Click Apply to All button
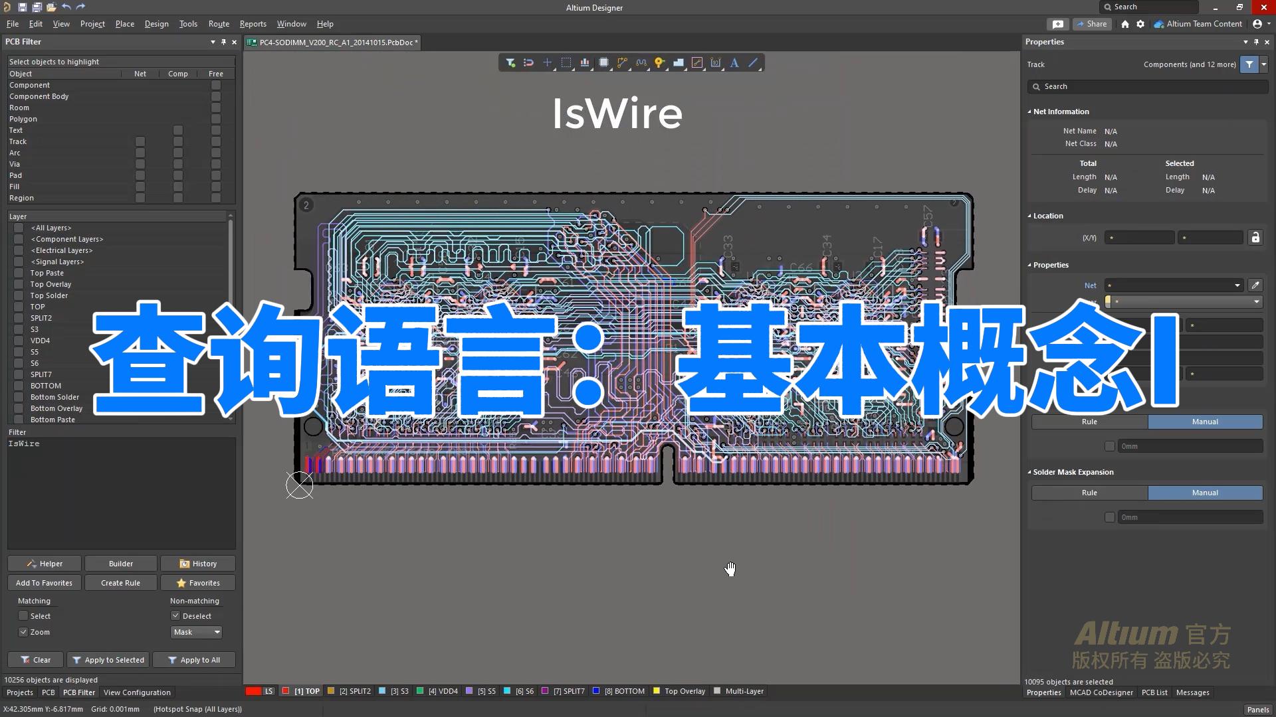Screen dimensions: 1276x717 coord(193,659)
